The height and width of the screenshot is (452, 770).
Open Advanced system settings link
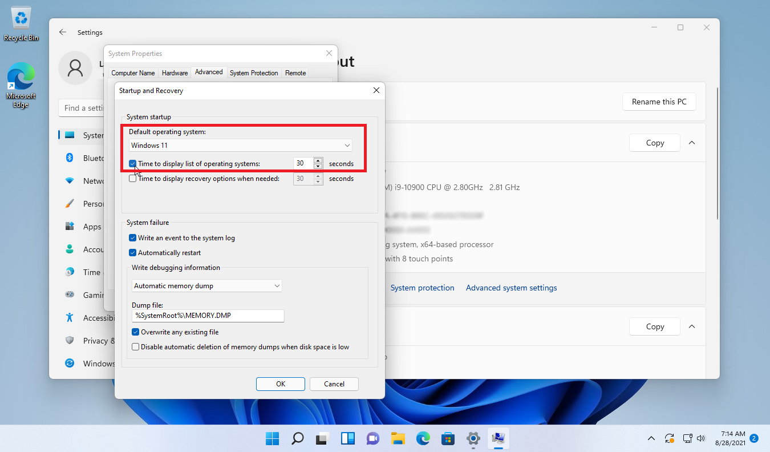click(x=512, y=288)
